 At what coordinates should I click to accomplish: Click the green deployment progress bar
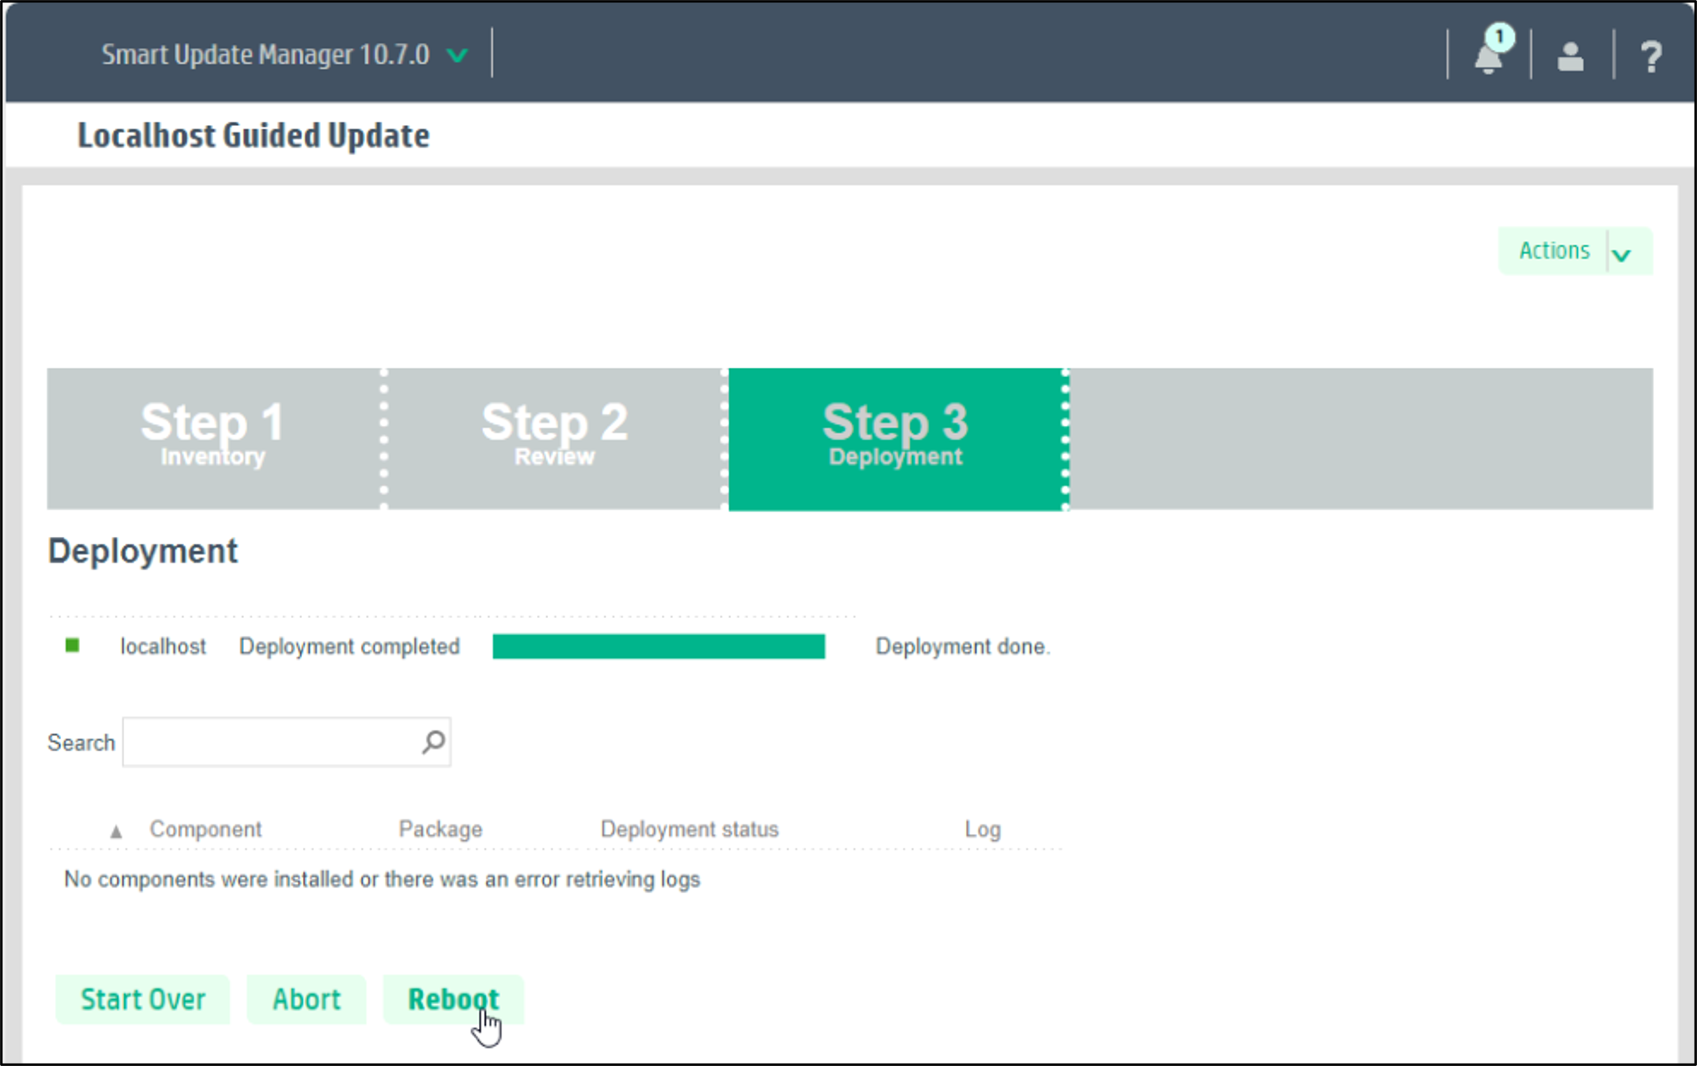[659, 646]
